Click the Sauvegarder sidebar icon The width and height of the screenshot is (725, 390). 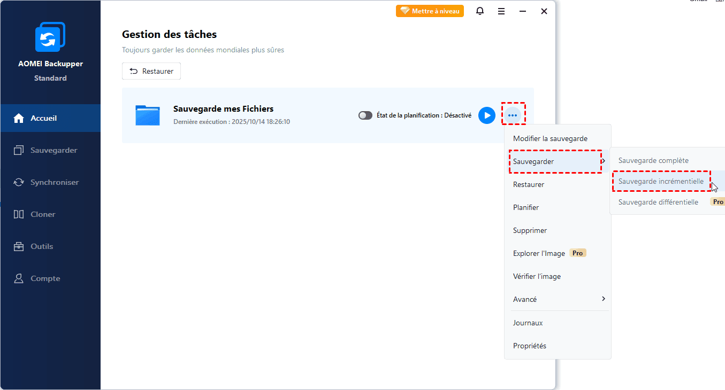(x=19, y=151)
